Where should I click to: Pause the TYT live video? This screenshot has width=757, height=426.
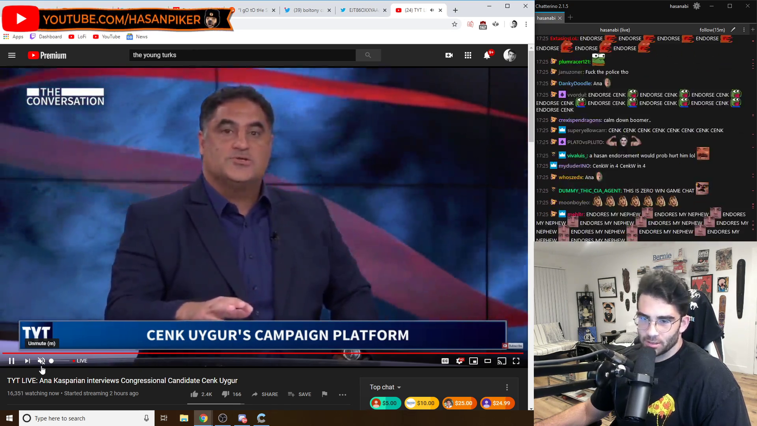(x=12, y=361)
